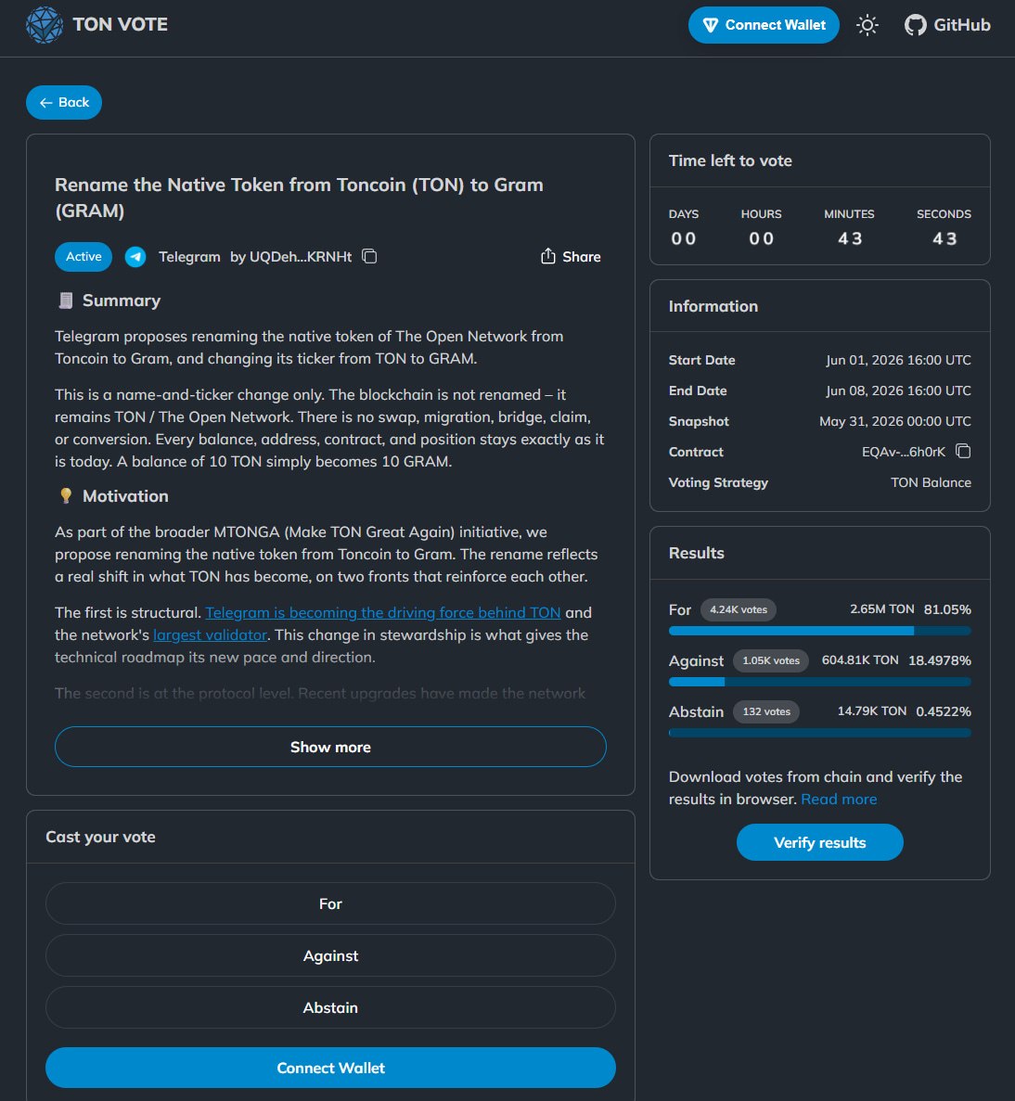Expand proposal text with Show more
1015x1101 pixels.
330,747
